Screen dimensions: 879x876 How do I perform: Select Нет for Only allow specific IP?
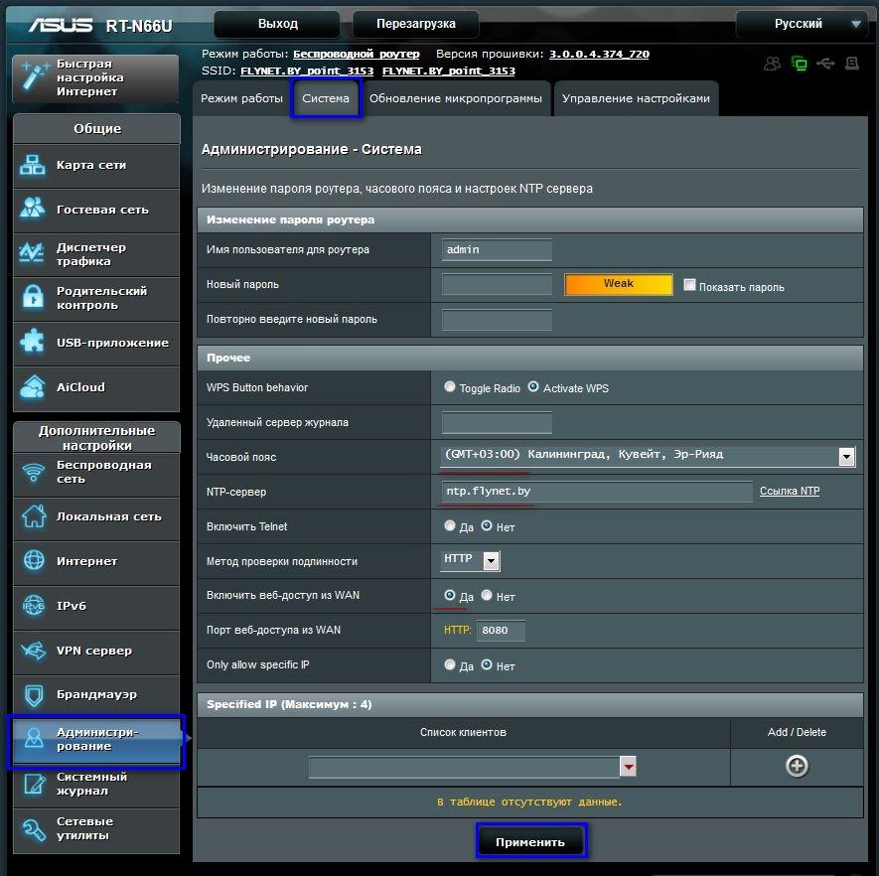(x=487, y=664)
